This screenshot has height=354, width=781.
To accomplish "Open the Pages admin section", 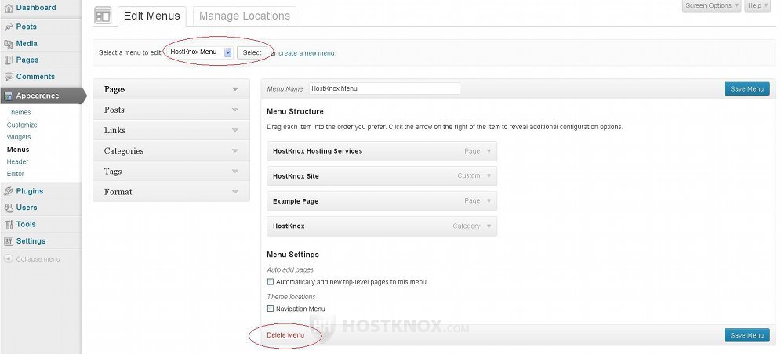I will 27,60.
